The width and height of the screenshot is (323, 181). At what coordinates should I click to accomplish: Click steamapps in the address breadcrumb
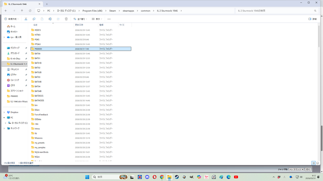pos(128,11)
